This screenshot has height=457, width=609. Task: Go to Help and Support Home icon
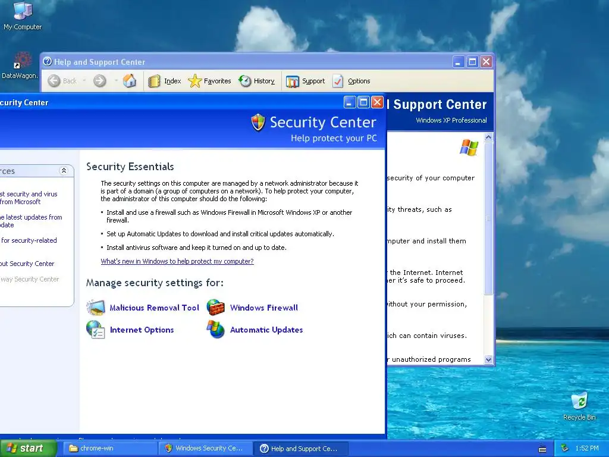pyautogui.click(x=130, y=81)
